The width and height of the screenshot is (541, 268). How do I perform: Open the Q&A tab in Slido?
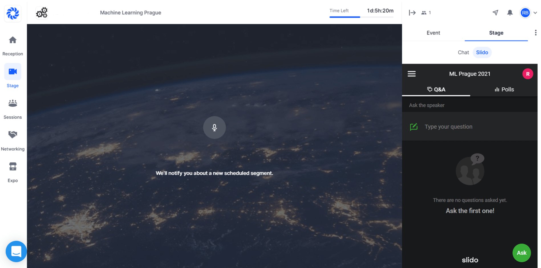(x=436, y=90)
